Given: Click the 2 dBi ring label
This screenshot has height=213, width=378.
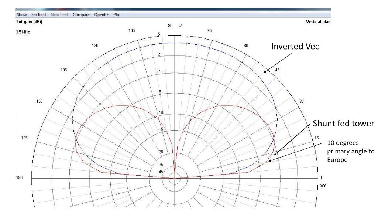Looking at the screenshot, I should 159,54.
